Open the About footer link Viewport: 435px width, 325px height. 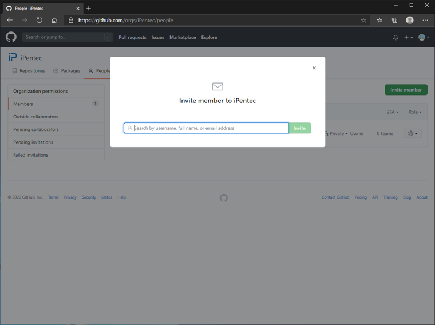click(x=422, y=197)
